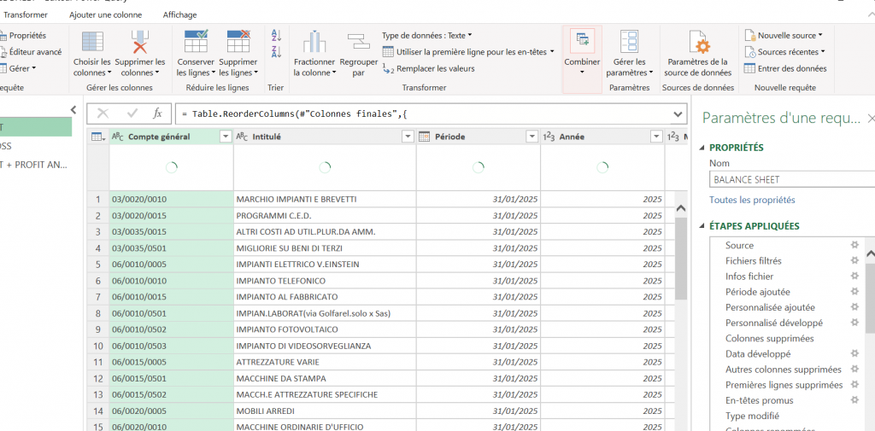
Task: Confirm formula with the checkmark icon
Action: [x=132, y=114]
